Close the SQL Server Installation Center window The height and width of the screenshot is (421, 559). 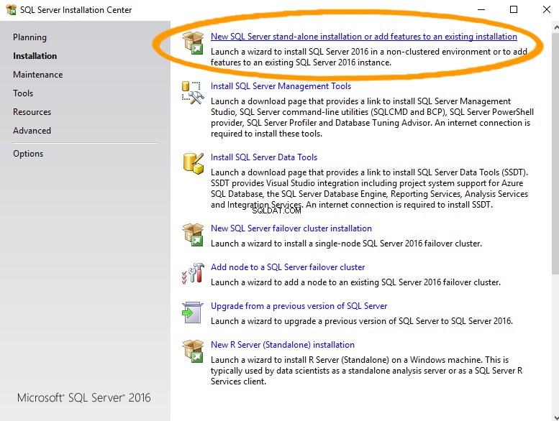(x=546, y=9)
